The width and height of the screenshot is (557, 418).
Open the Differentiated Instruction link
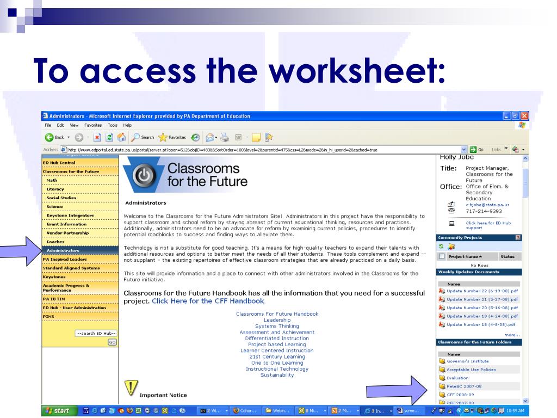tap(277, 339)
